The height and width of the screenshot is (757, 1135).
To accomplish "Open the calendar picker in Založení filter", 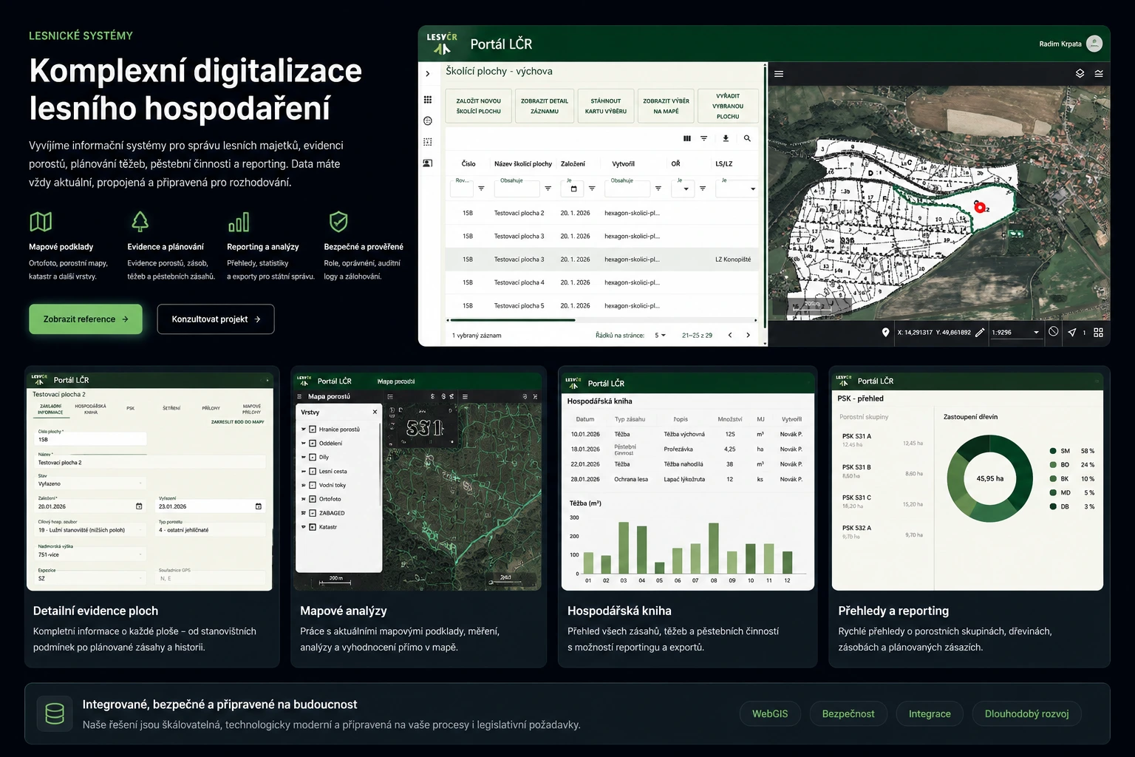I will click(x=573, y=189).
